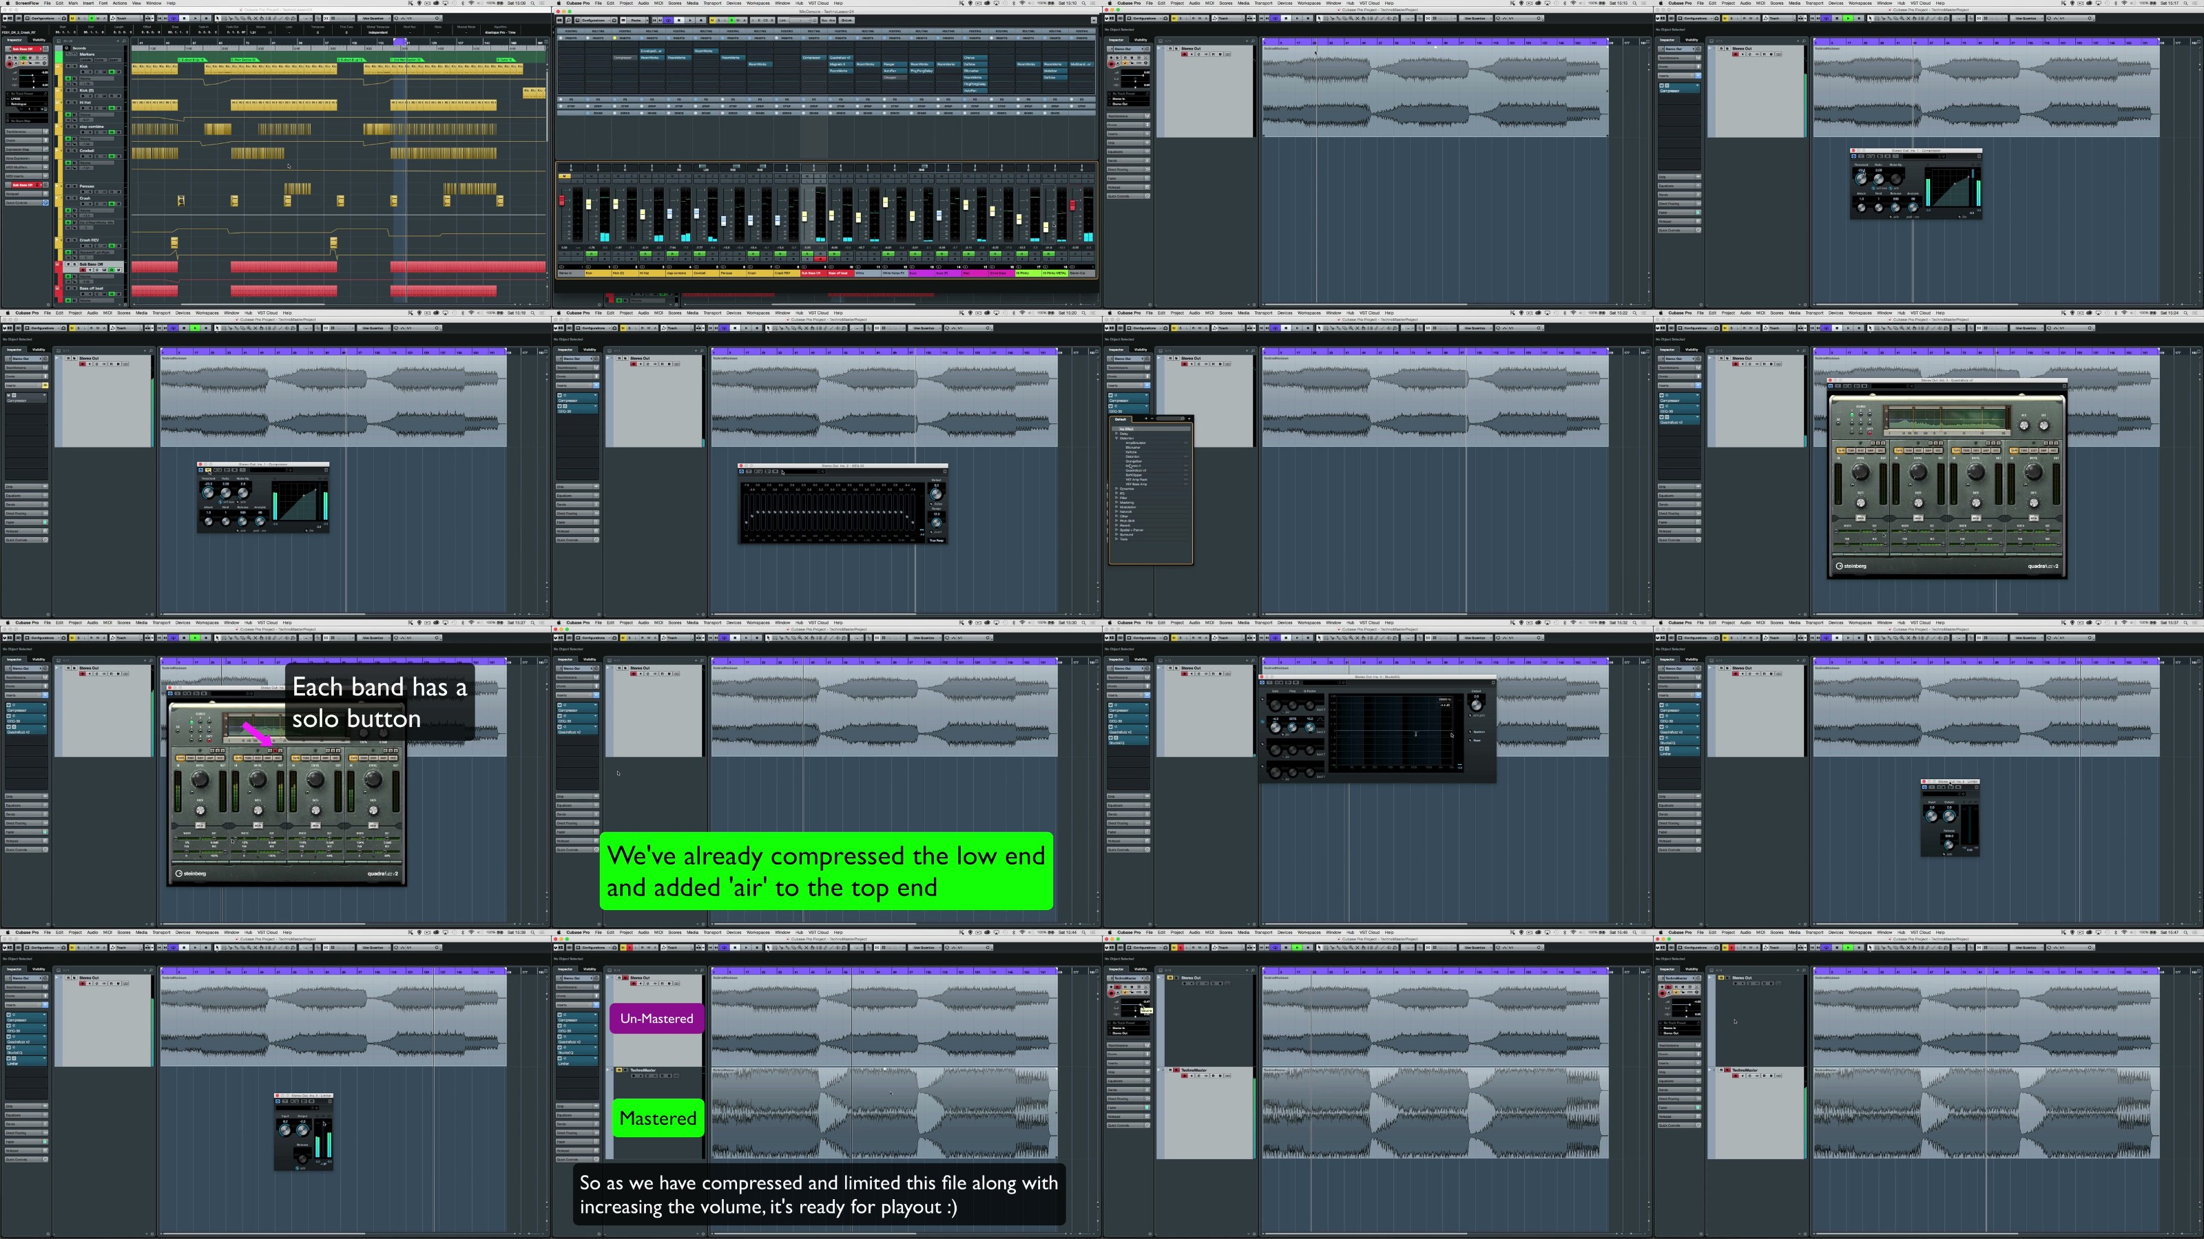Click add-track plus icon in large Quadrafuzz frame
This screenshot has height=1239, width=2204.
click(1798, 350)
